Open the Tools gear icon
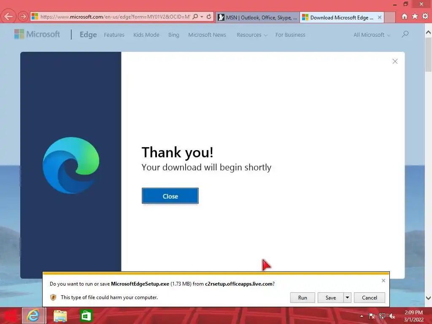This screenshot has width=432, height=324. click(425, 16)
